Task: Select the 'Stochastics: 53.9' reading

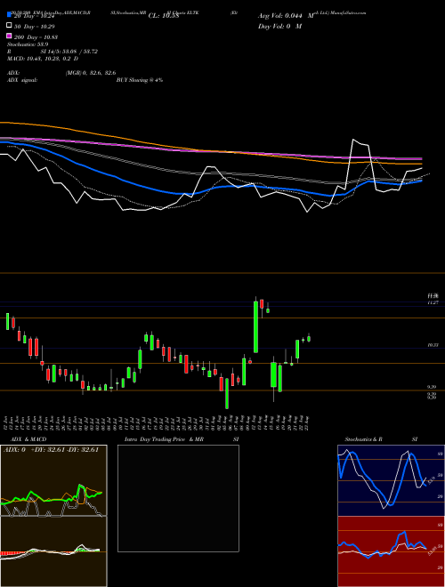Action: pos(28,44)
